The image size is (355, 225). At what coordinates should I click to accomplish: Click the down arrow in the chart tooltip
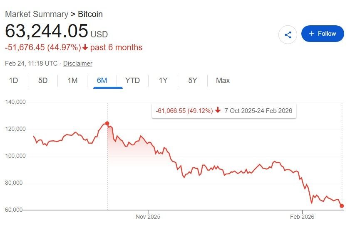218,111
